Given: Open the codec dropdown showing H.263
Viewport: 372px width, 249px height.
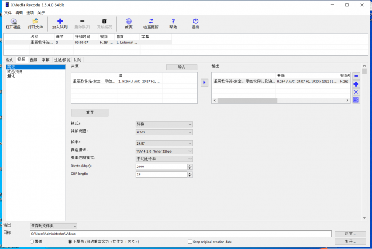Looking at the screenshot, I should coord(164,132).
